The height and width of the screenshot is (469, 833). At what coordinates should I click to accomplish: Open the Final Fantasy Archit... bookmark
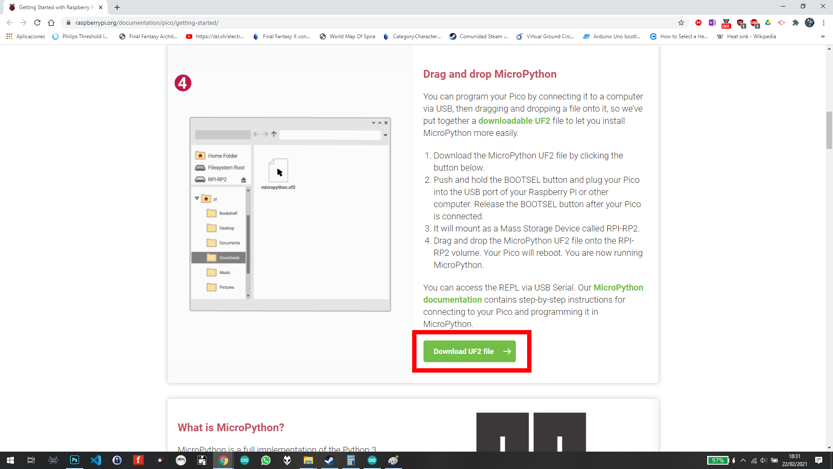(x=148, y=36)
